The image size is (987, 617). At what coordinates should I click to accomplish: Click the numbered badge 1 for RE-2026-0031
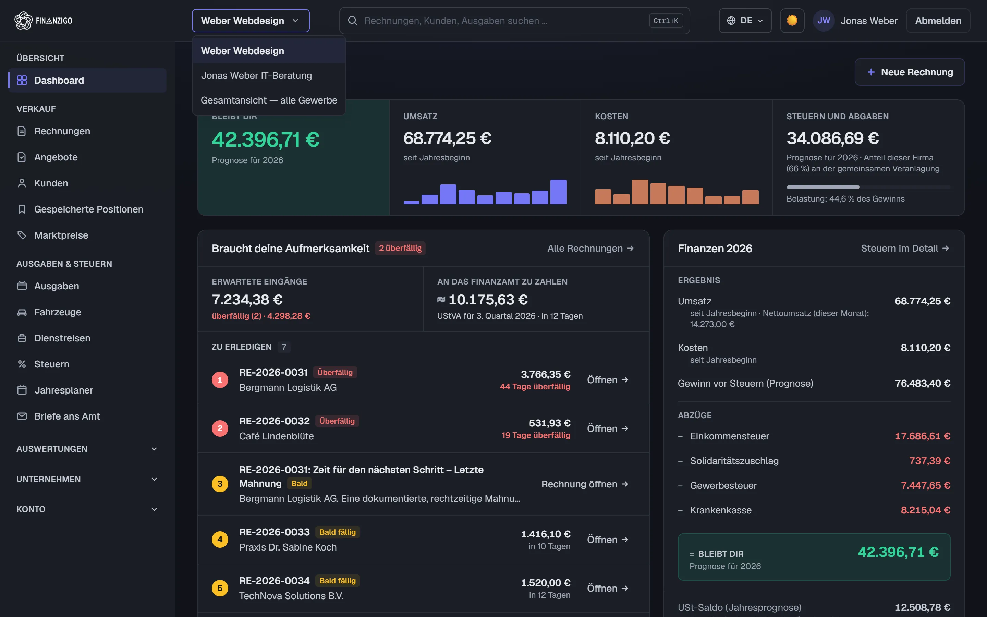[x=220, y=380]
